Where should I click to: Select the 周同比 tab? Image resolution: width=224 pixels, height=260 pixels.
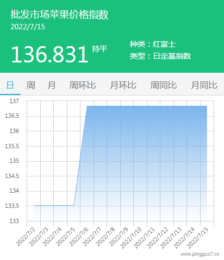click(x=164, y=85)
